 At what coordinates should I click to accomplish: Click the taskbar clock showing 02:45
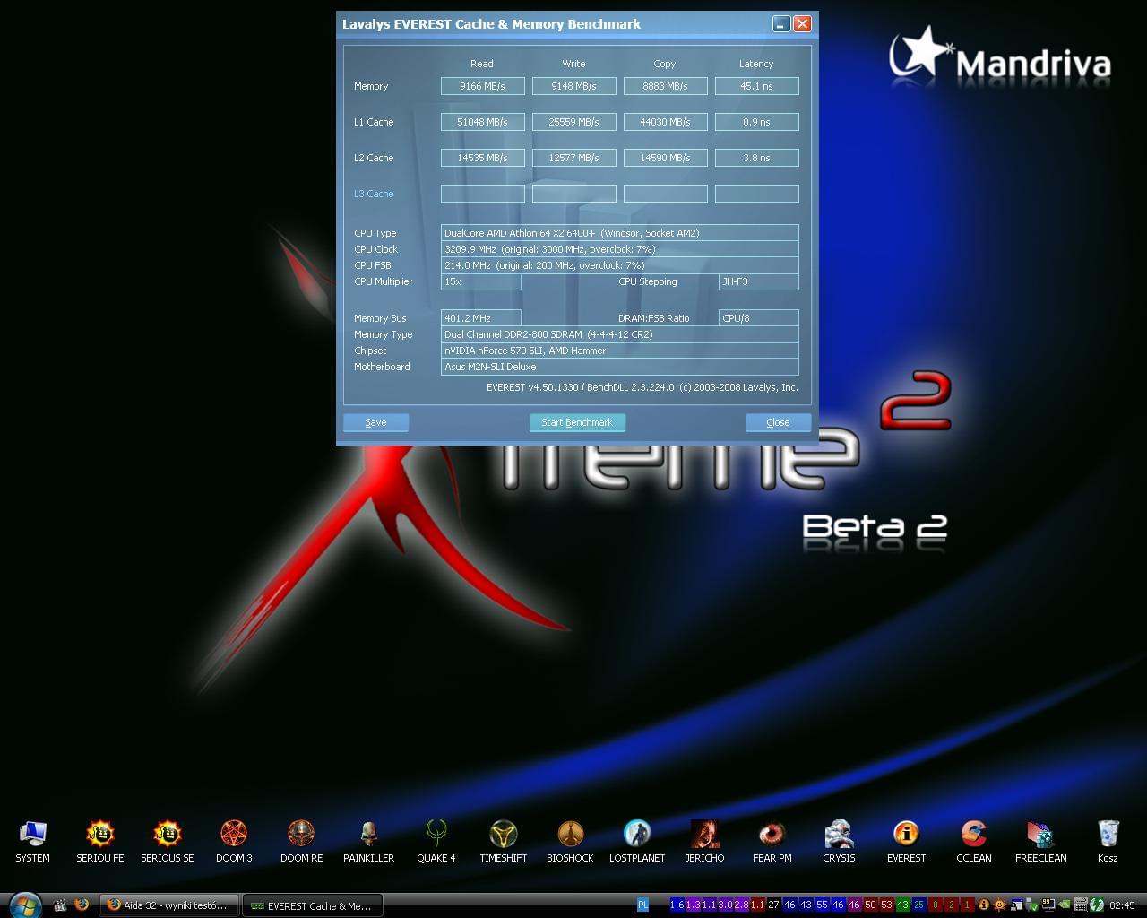pos(1122,905)
